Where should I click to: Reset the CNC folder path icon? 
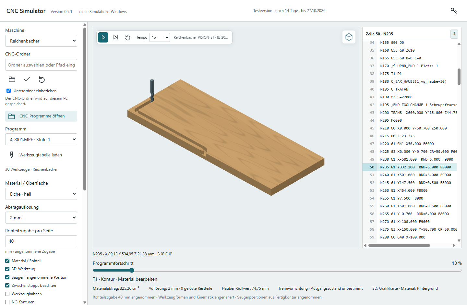coord(42,79)
